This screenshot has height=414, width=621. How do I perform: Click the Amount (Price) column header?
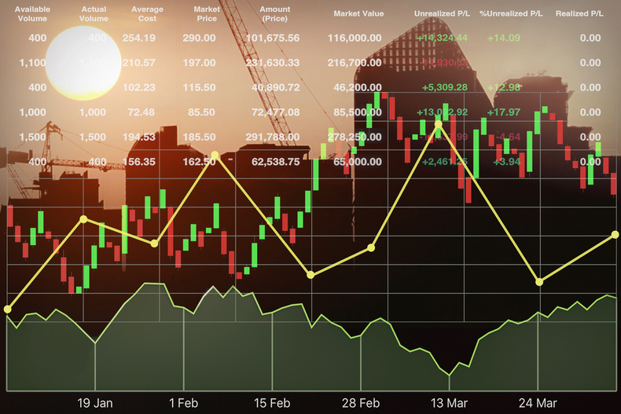pyautogui.click(x=274, y=13)
